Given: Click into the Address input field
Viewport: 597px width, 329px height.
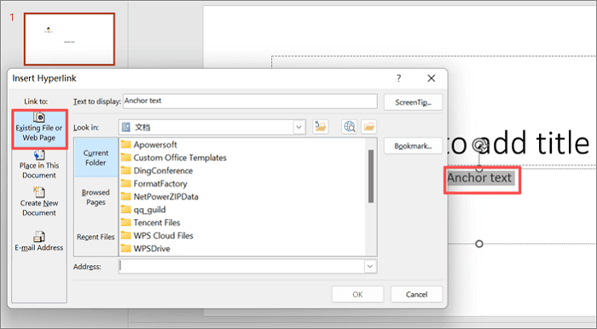Looking at the screenshot, I should (x=241, y=267).
